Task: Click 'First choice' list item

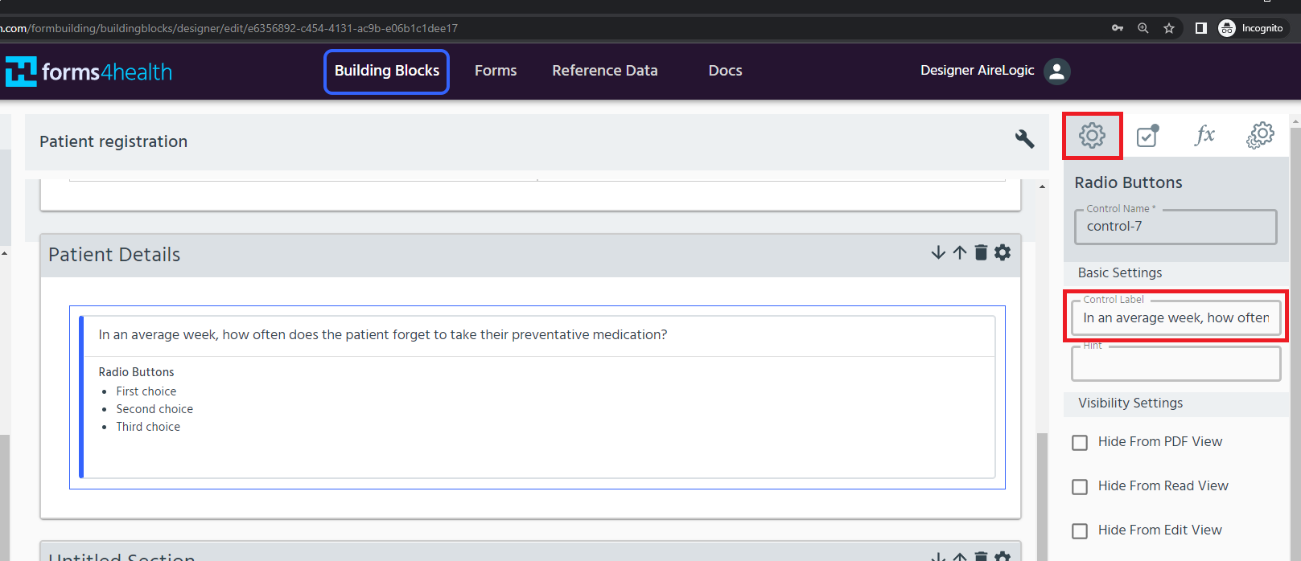Action: (x=146, y=391)
